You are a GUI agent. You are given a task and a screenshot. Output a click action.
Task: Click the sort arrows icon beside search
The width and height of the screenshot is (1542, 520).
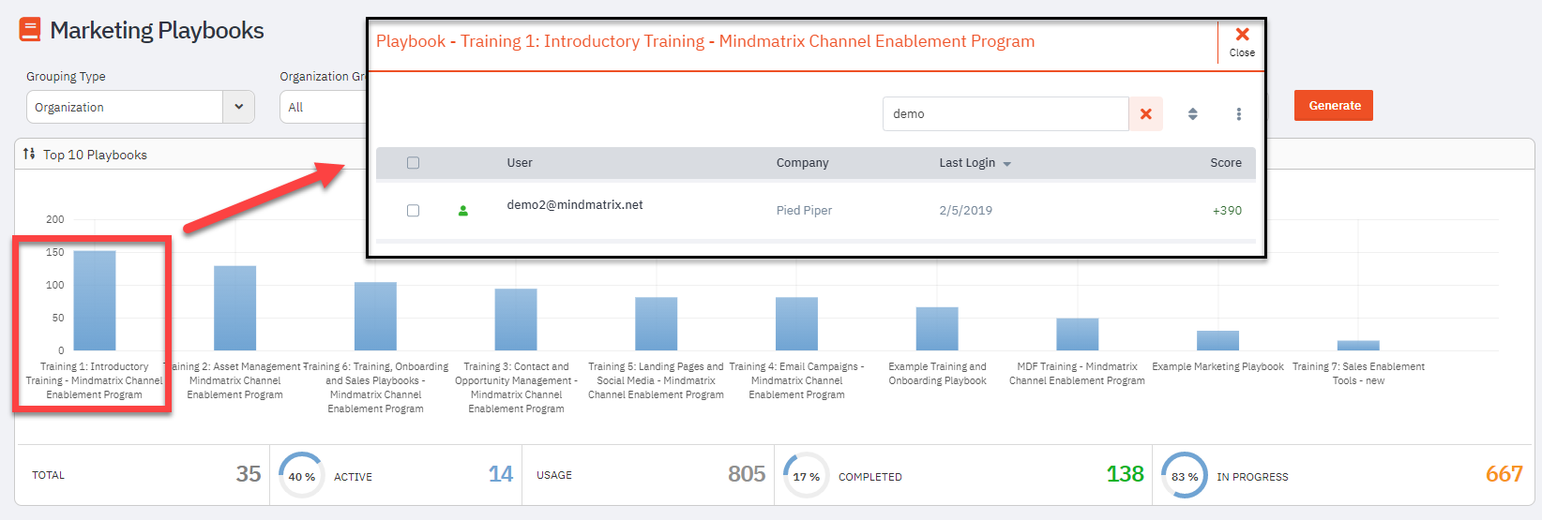point(1192,114)
